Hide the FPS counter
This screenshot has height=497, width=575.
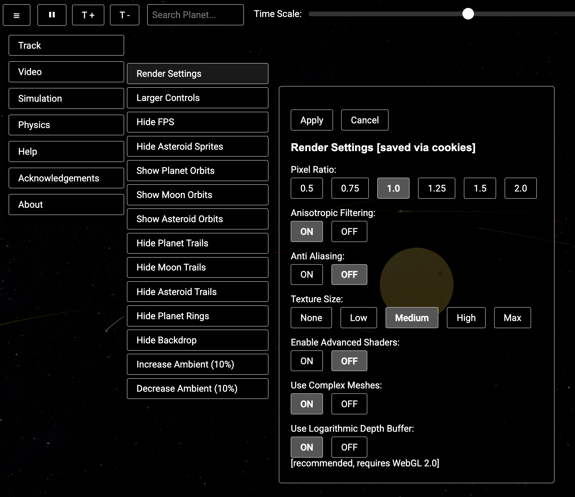197,122
